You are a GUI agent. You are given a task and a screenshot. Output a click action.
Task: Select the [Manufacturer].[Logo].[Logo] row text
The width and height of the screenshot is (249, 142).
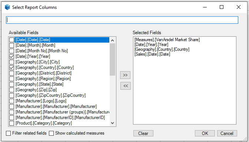pyautogui.click(x=41, y=101)
